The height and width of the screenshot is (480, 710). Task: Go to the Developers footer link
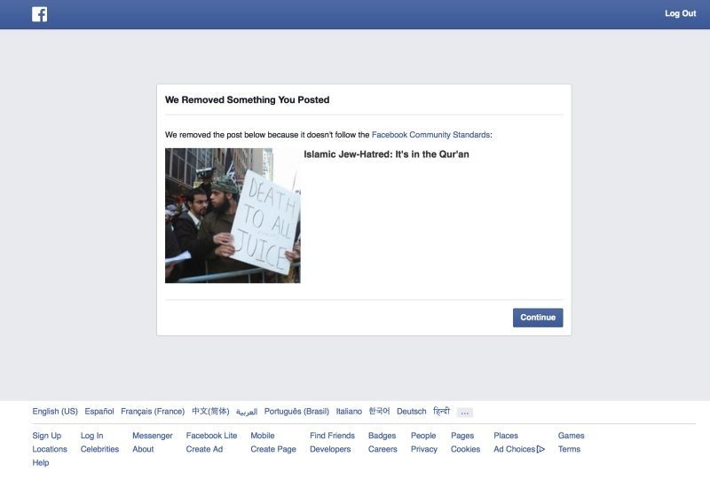[330, 449]
